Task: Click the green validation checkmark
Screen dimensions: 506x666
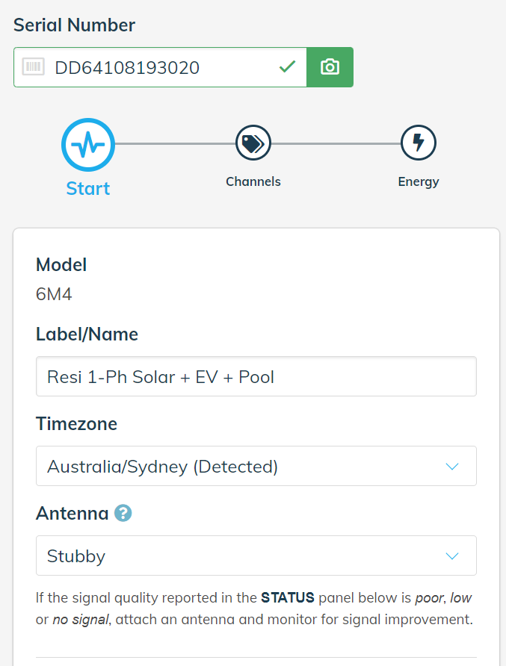Action: pos(288,66)
